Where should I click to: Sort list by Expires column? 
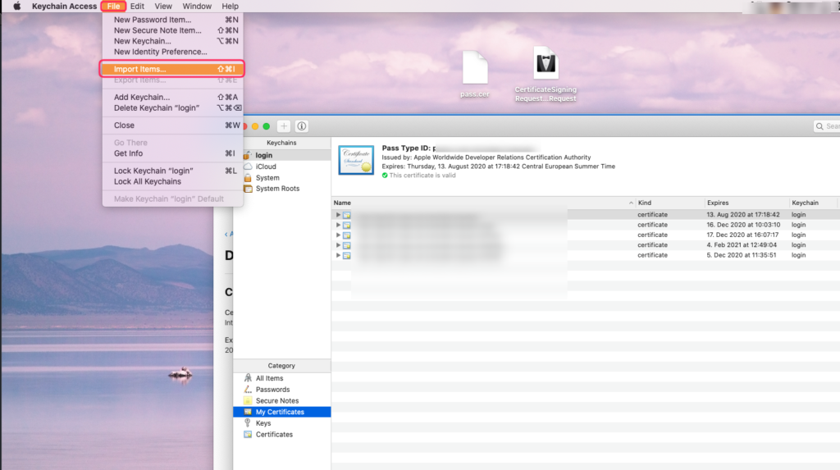(746, 203)
